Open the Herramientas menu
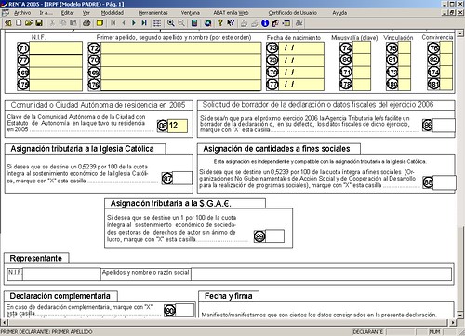Screen dimensions: 465x336 [x=153, y=13]
